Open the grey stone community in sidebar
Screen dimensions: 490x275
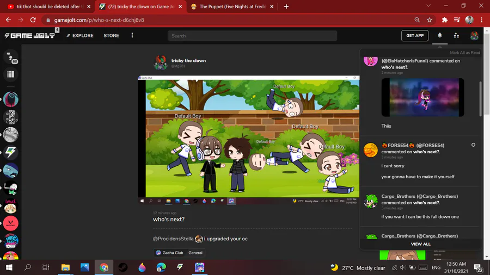tap(11, 135)
